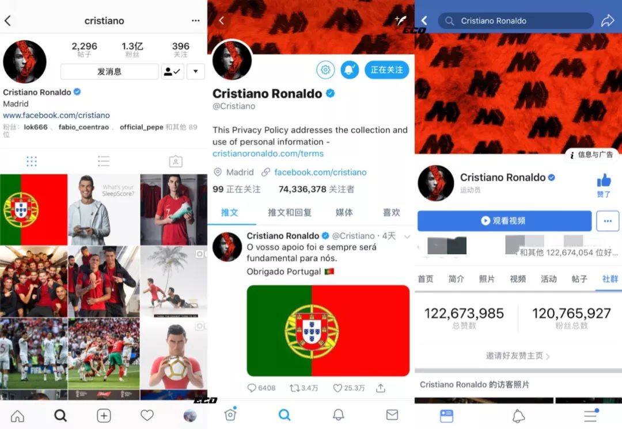Open the Facebook more options ellipsis button
Viewport: 622px width, 429px height.
[608, 221]
